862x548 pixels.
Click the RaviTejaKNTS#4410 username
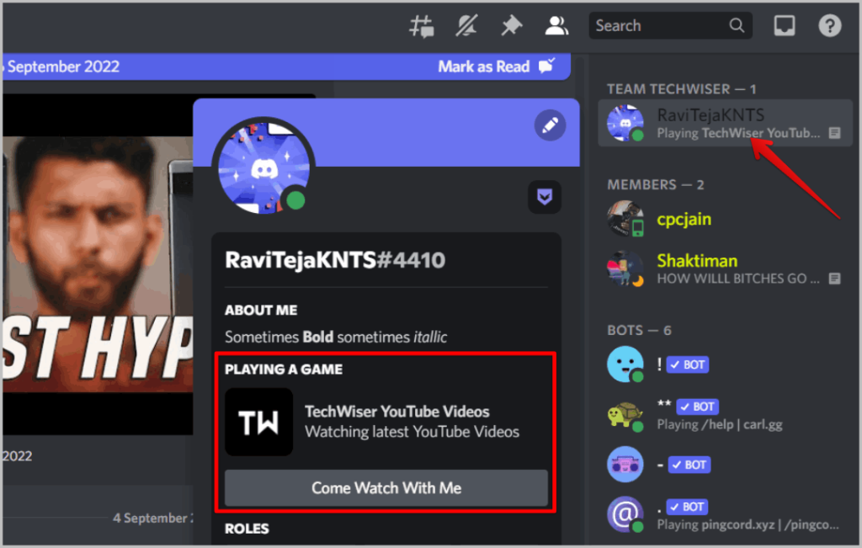pos(335,260)
